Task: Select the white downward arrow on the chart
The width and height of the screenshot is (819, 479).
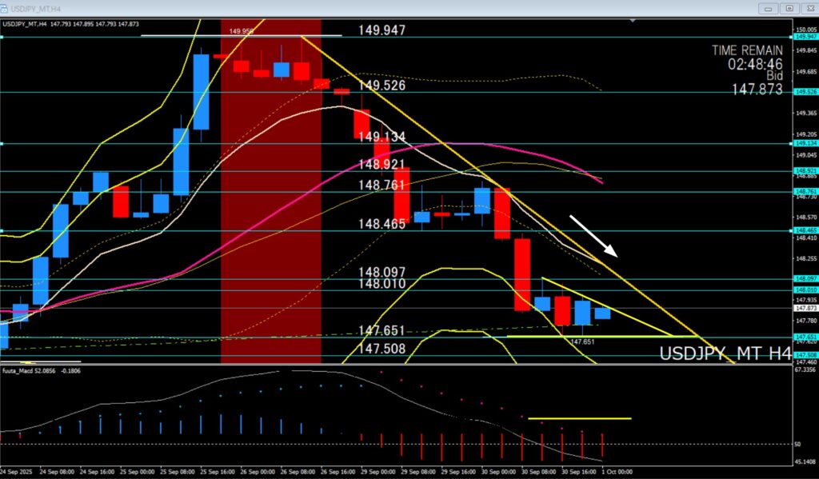Action: [593, 235]
